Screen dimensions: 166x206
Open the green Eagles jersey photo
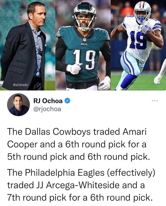pos(83,45)
